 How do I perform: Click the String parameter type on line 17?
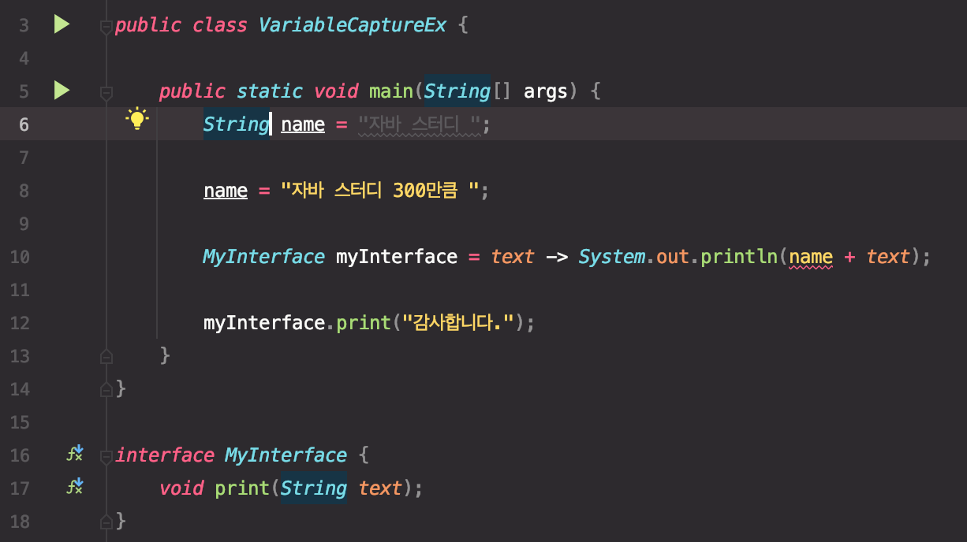coord(314,488)
